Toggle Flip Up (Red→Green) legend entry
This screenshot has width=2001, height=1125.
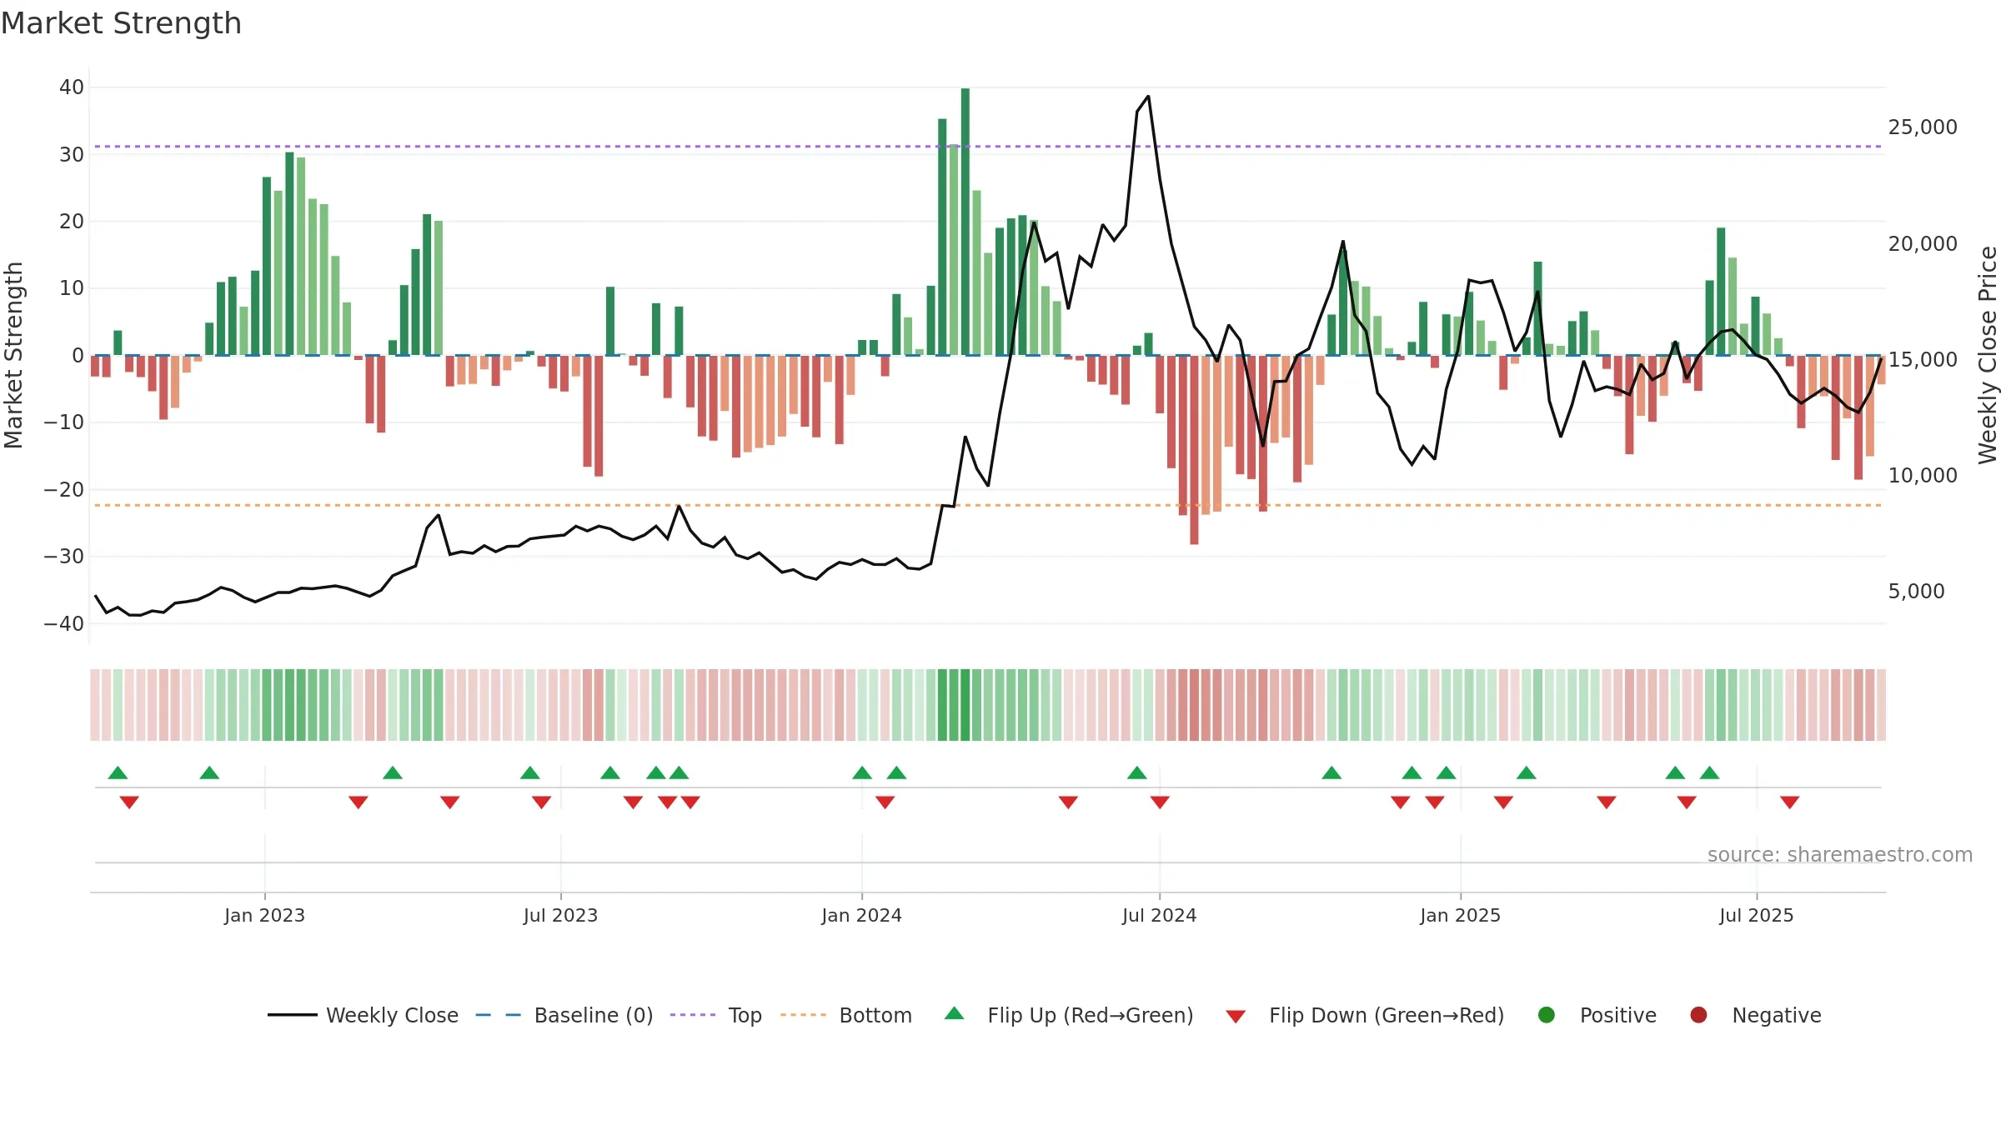(x=1069, y=1015)
